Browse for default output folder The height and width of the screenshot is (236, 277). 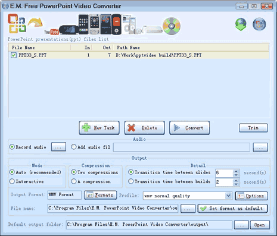pyautogui.click(x=241, y=225)
